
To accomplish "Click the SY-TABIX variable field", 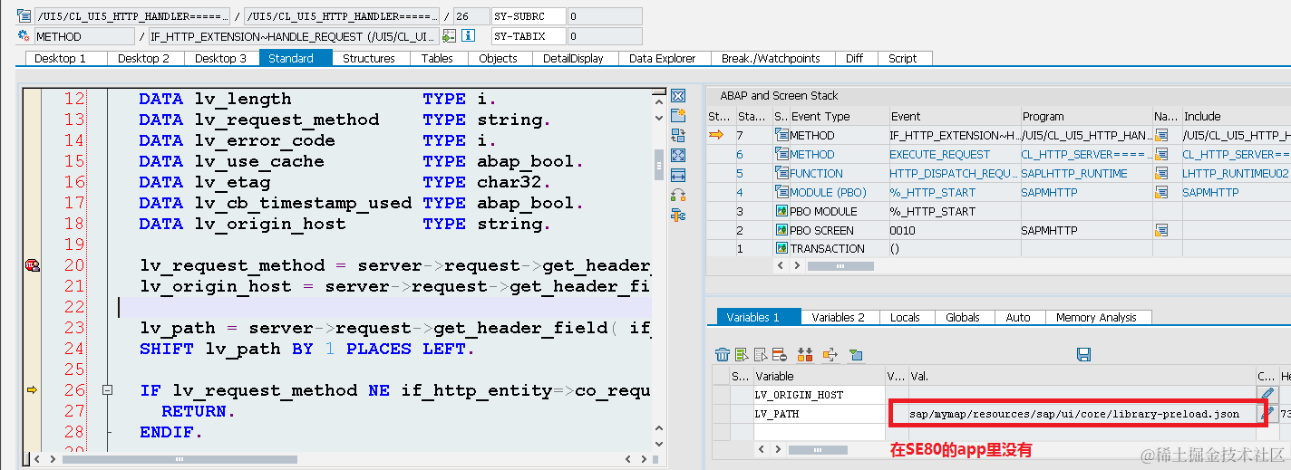I will pyautogui.click(x=529, y=36).
